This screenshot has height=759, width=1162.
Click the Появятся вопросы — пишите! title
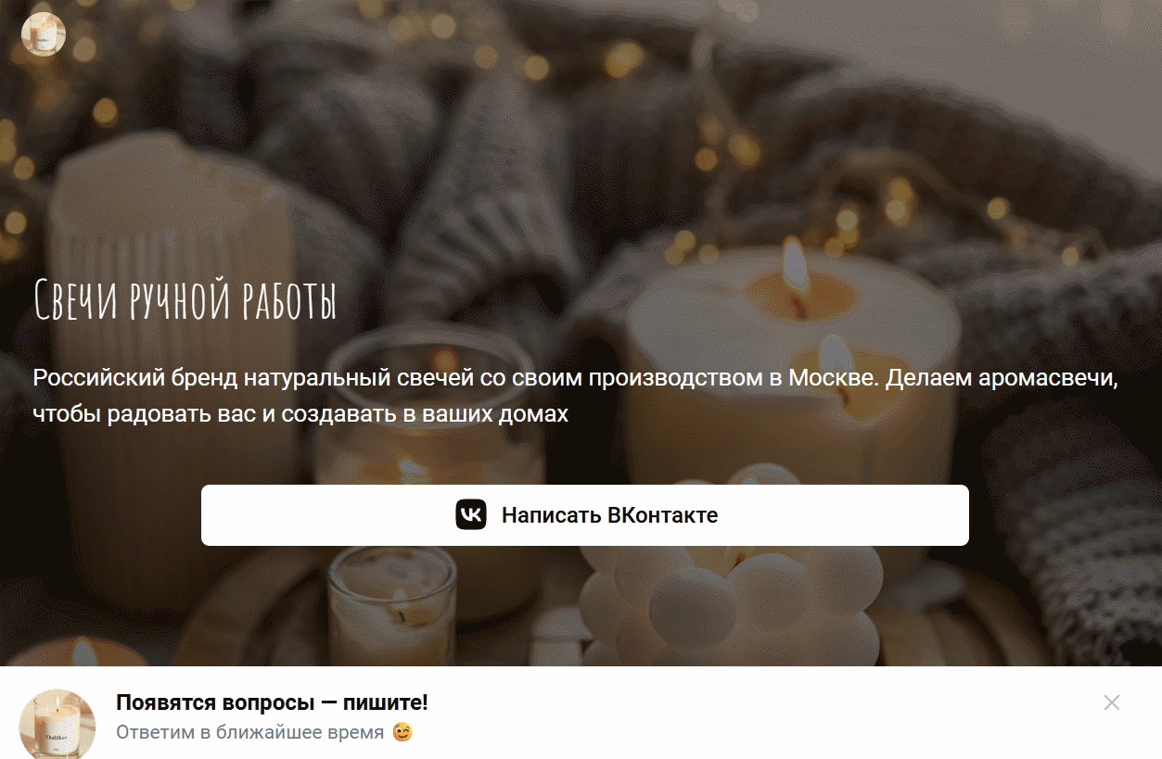point(272,702)
